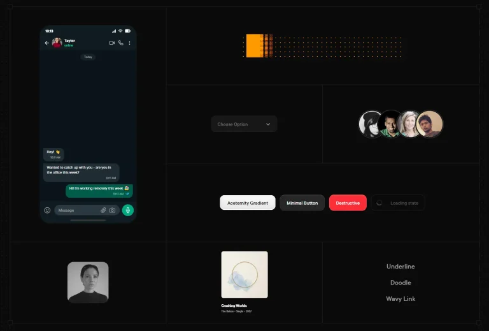This screenshot has width=489, height=331.
Task: Start a video call with Taylor
Action: coord(111,43)
